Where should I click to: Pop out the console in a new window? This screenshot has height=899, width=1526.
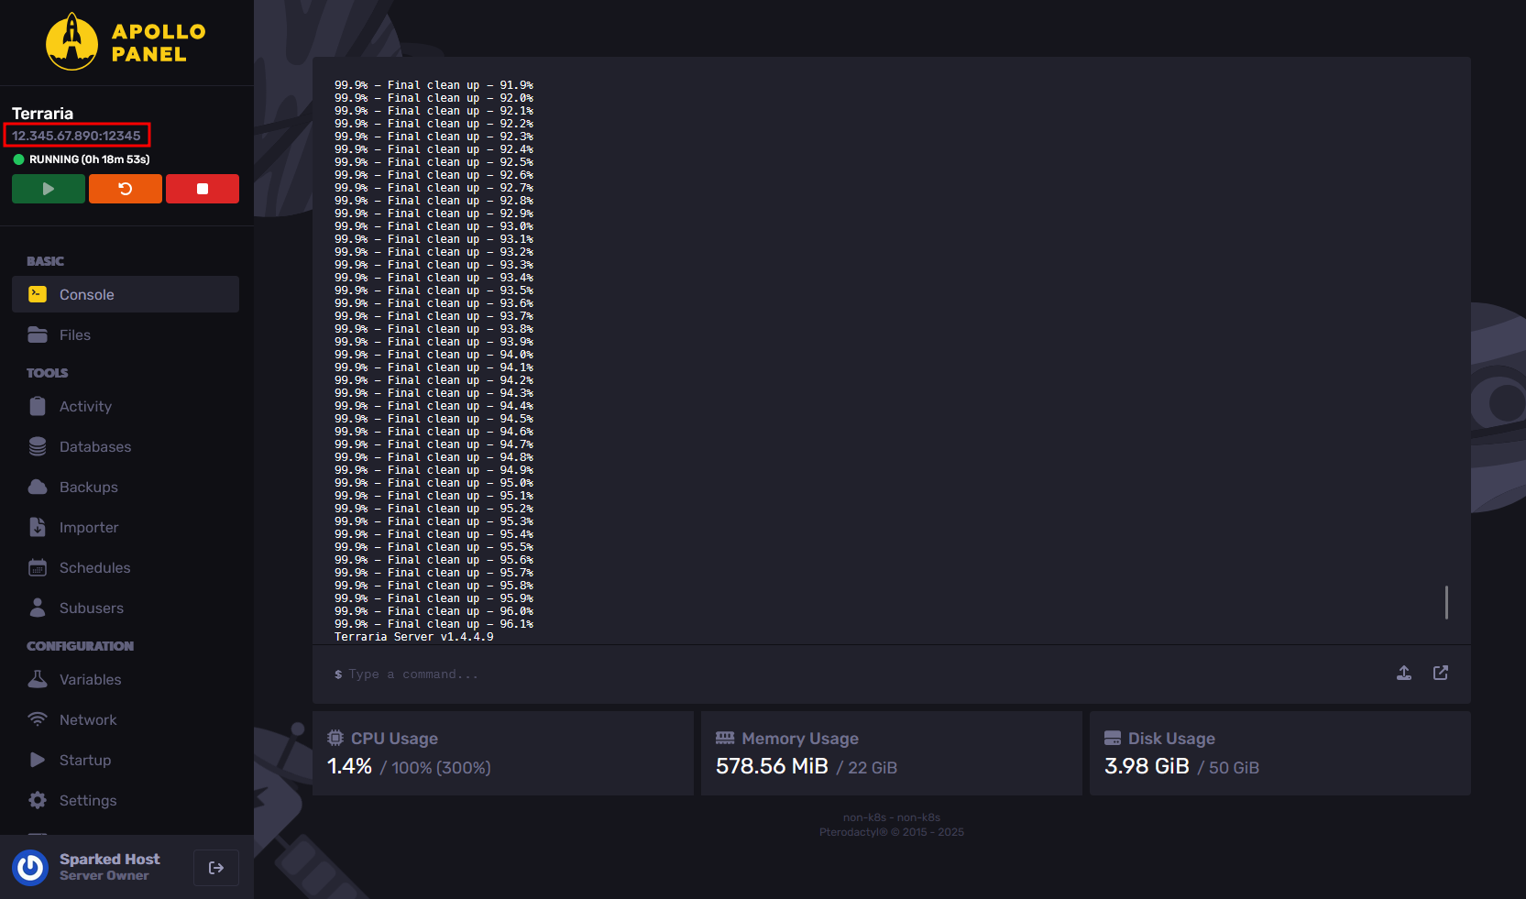click(x=1441, y=673)
